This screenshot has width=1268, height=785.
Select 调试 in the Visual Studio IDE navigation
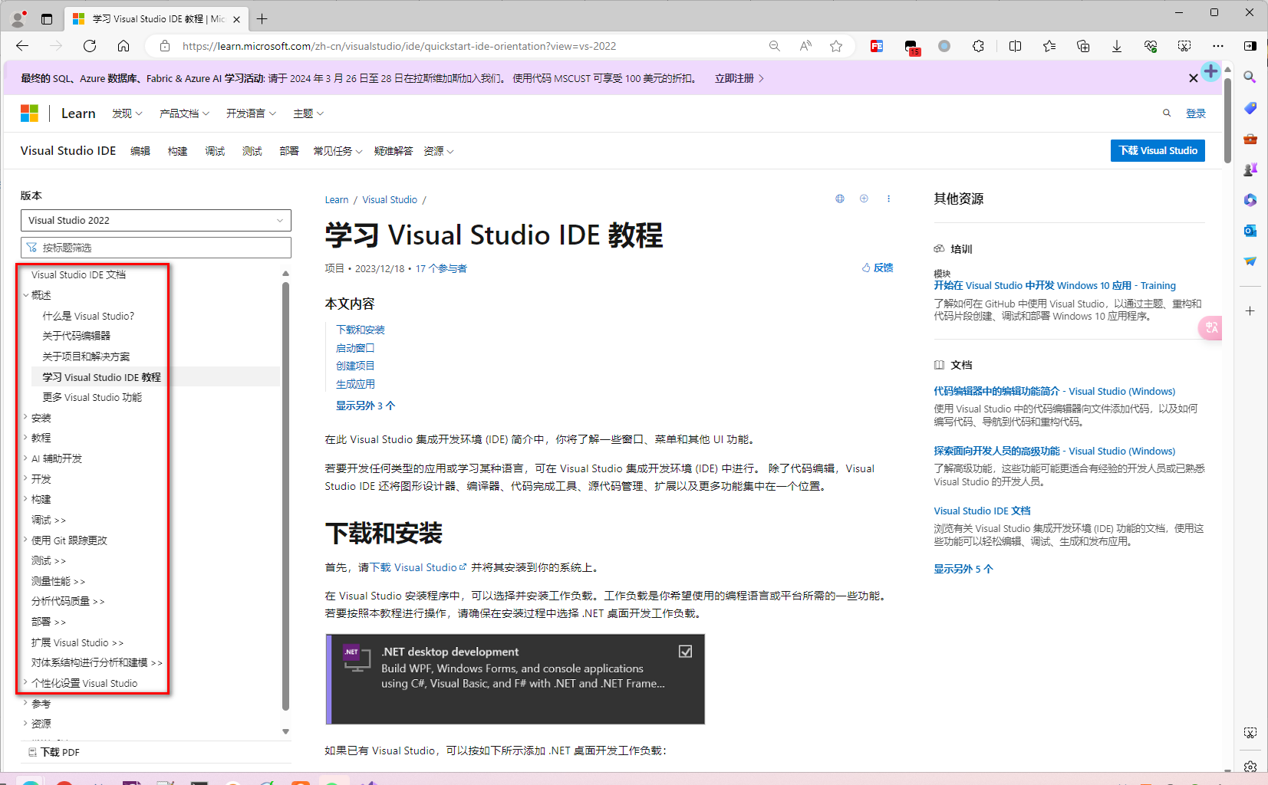pyautogui.click(x=216, y=151)
